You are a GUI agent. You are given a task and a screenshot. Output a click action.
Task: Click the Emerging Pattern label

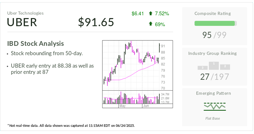click(214, 93)
